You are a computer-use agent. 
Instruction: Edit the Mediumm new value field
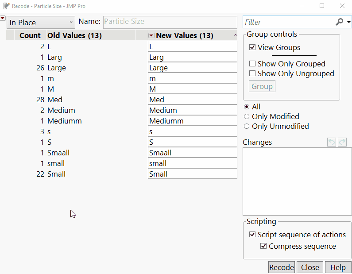pyautogui.click(x=192, y=121)
